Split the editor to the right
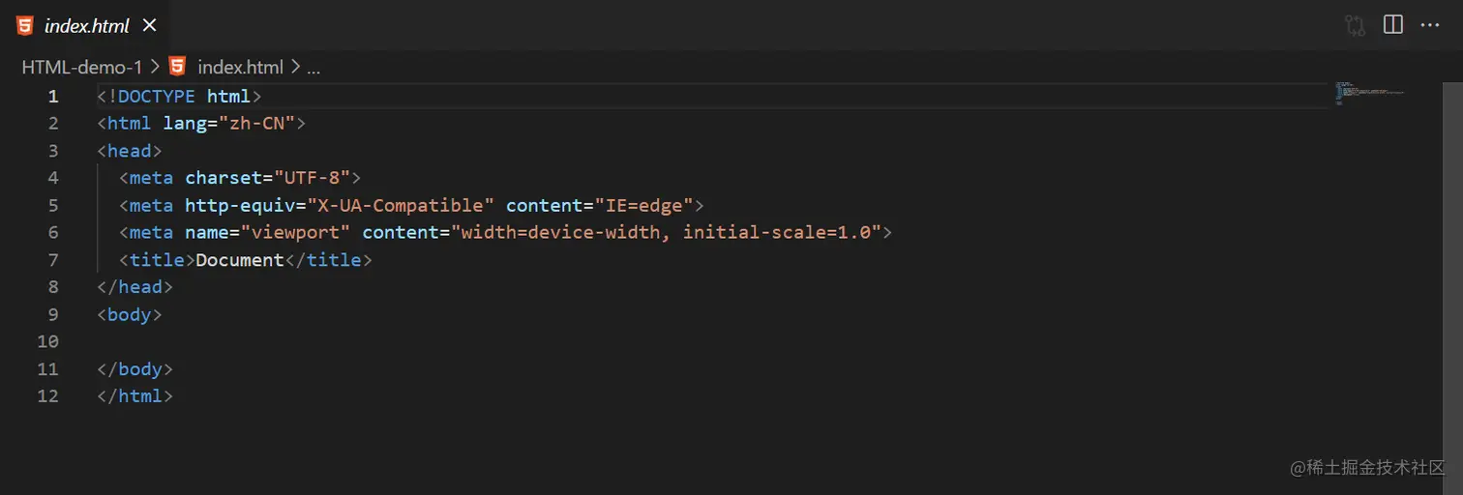Image resolution: width=1463 pixels, height=495 pixels. pyautogui.click(x=1393, y=25)
